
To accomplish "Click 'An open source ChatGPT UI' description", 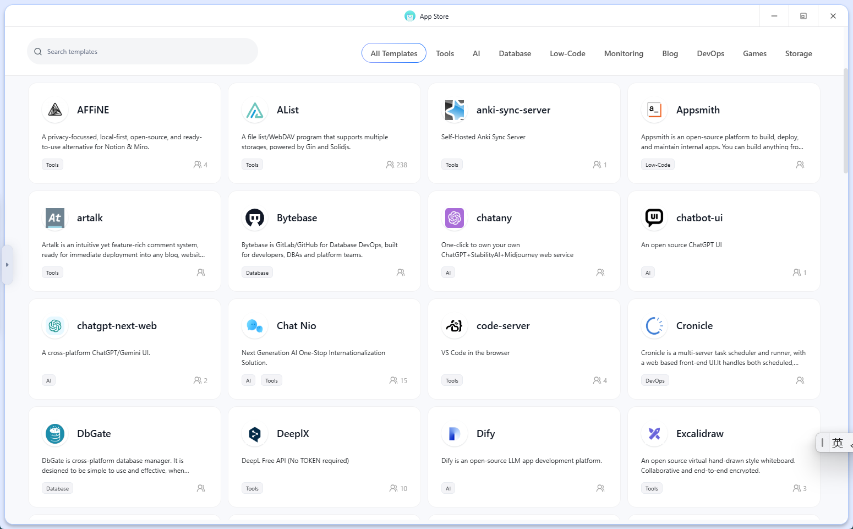I will [x=681, y=245].
